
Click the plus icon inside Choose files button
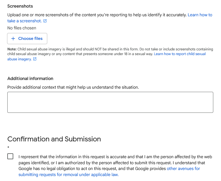(x=13, y=39)
